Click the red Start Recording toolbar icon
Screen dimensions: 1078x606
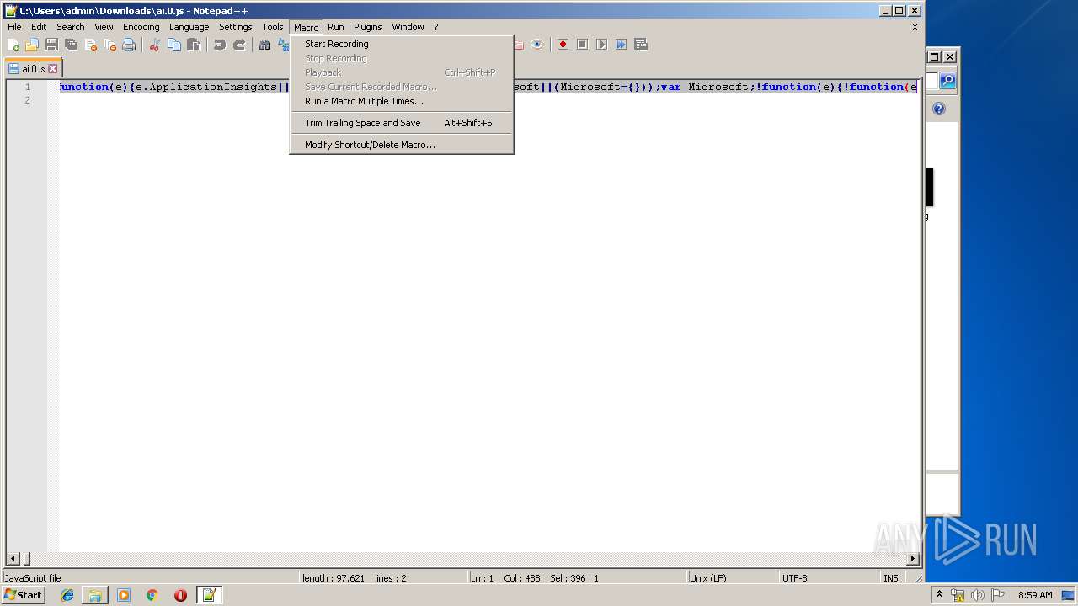coord(563,45)
